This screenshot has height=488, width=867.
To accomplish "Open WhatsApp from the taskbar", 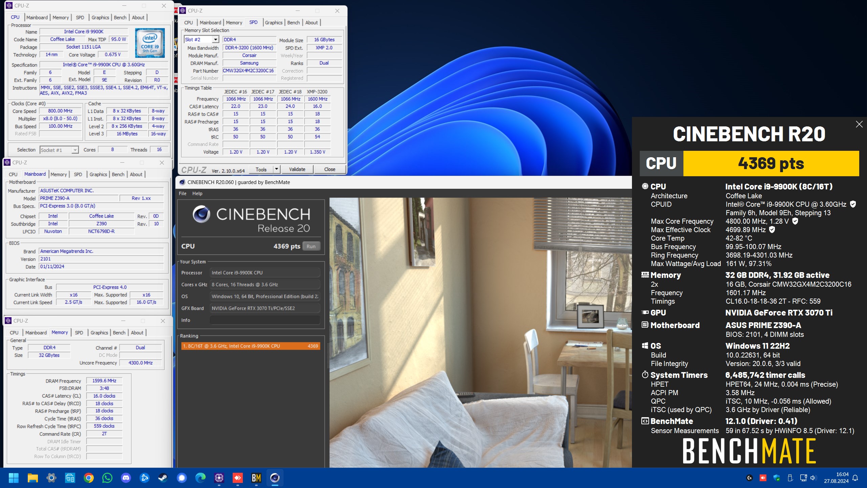I will pos(107,478).
